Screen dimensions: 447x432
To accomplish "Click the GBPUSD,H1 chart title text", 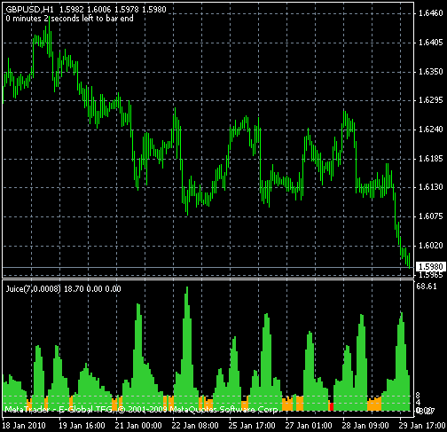I will point(30,10).
